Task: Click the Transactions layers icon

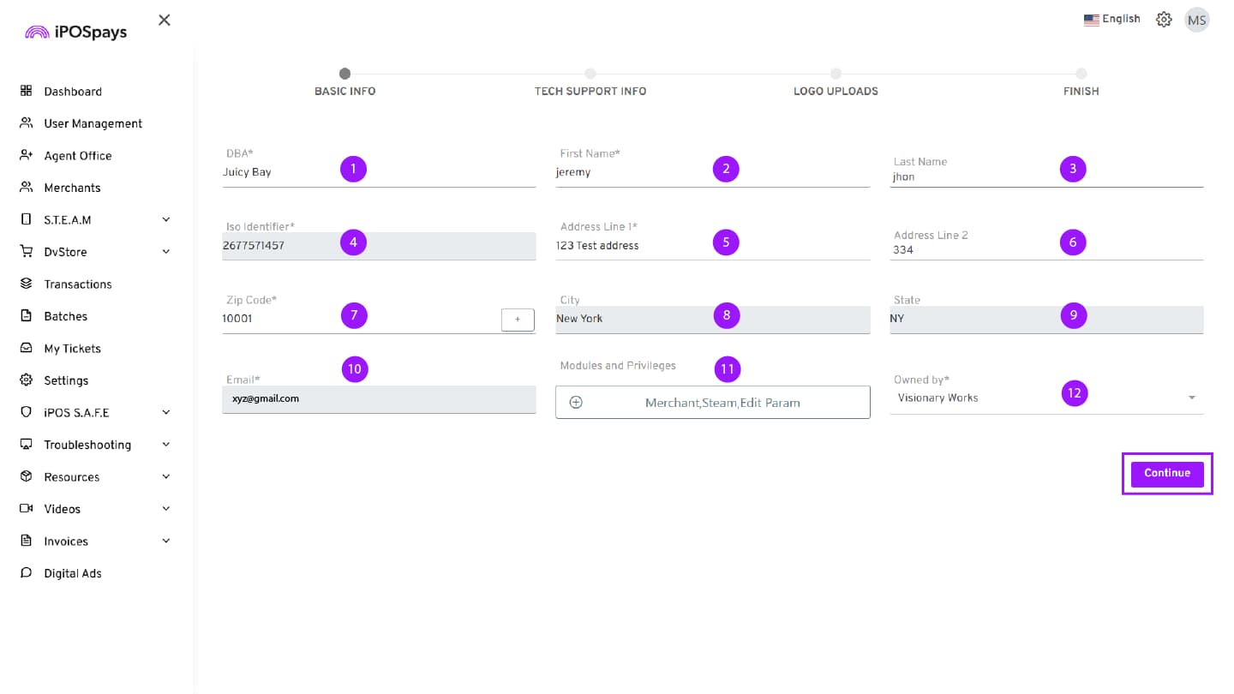Action: tap(27, 284)
